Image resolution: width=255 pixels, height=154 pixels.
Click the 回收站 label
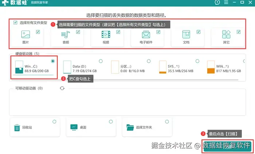tap(27, 127)
